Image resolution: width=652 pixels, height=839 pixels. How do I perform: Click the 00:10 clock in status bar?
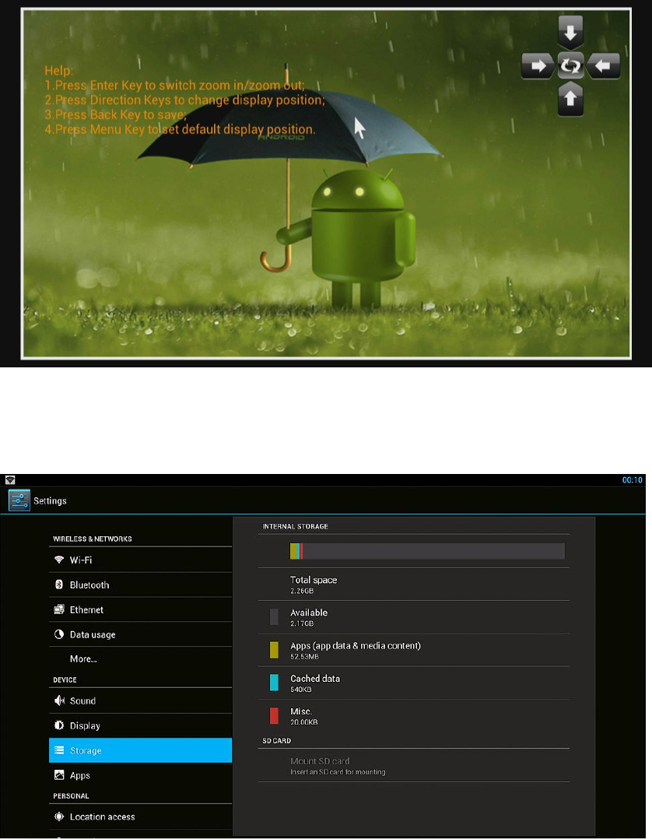[633, 480]
